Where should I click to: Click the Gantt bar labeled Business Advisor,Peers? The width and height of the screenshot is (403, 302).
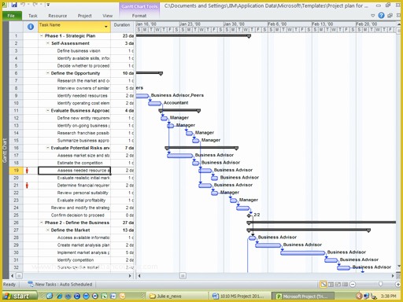point(142,96)
